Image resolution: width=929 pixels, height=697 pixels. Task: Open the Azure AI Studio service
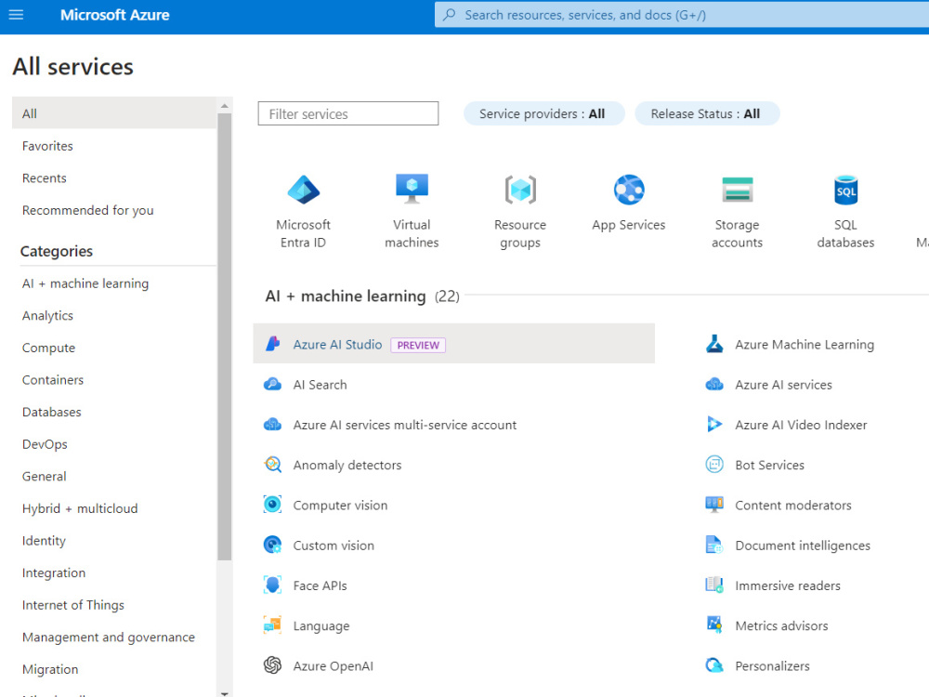tap(336, 344)
